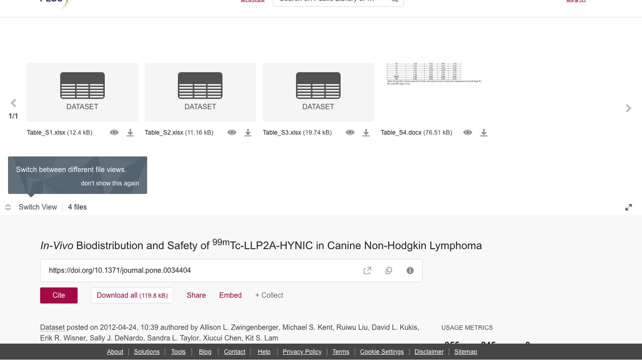Select the DOI URL field
The height and width of the screenshot is (361, 642).
point(231,271)
